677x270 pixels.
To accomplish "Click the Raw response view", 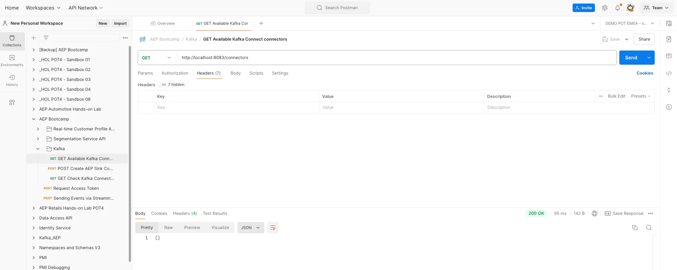I will point(168,228).
